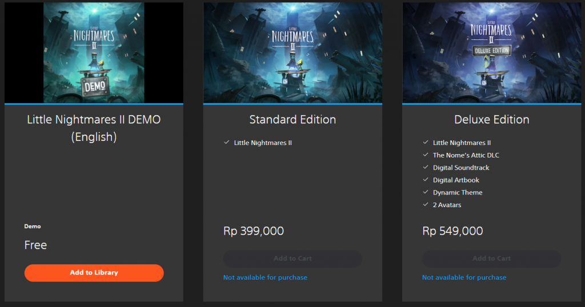Click the checkmark next to Digital Soundtrack

426,168
